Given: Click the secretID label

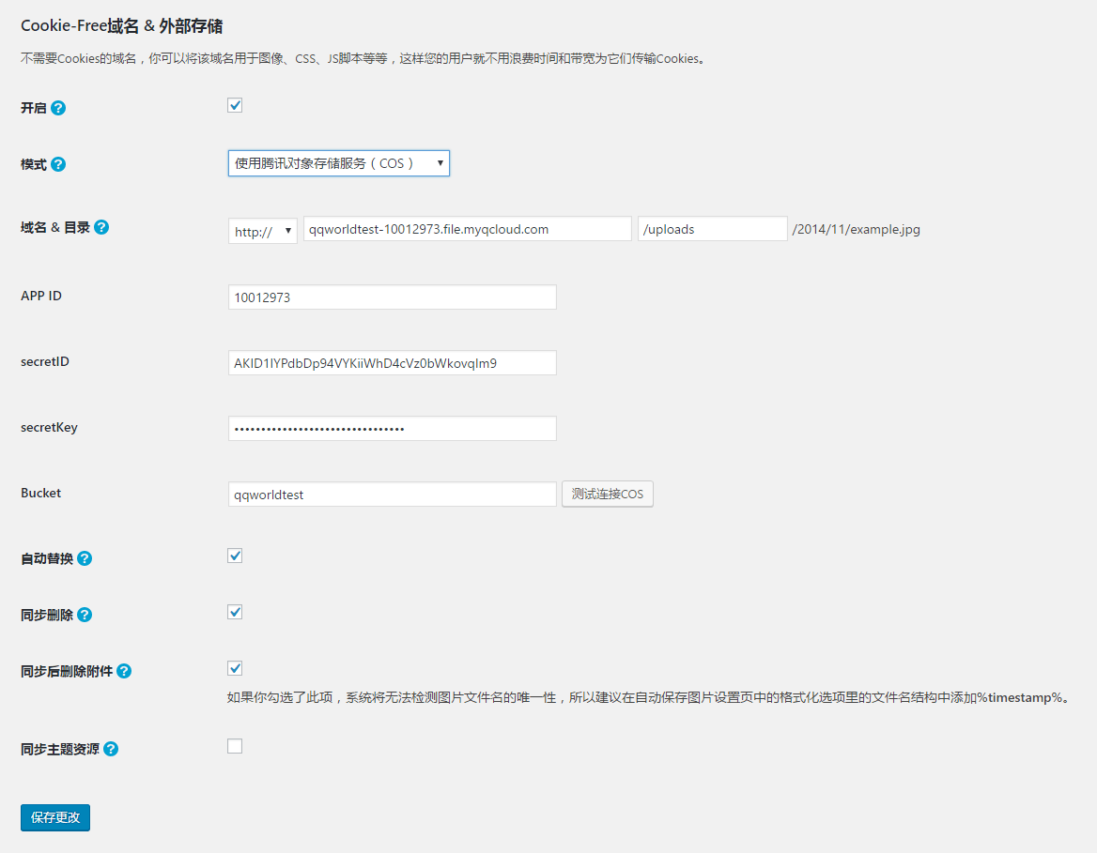Looking at the screenshot, I should point(45,361).
